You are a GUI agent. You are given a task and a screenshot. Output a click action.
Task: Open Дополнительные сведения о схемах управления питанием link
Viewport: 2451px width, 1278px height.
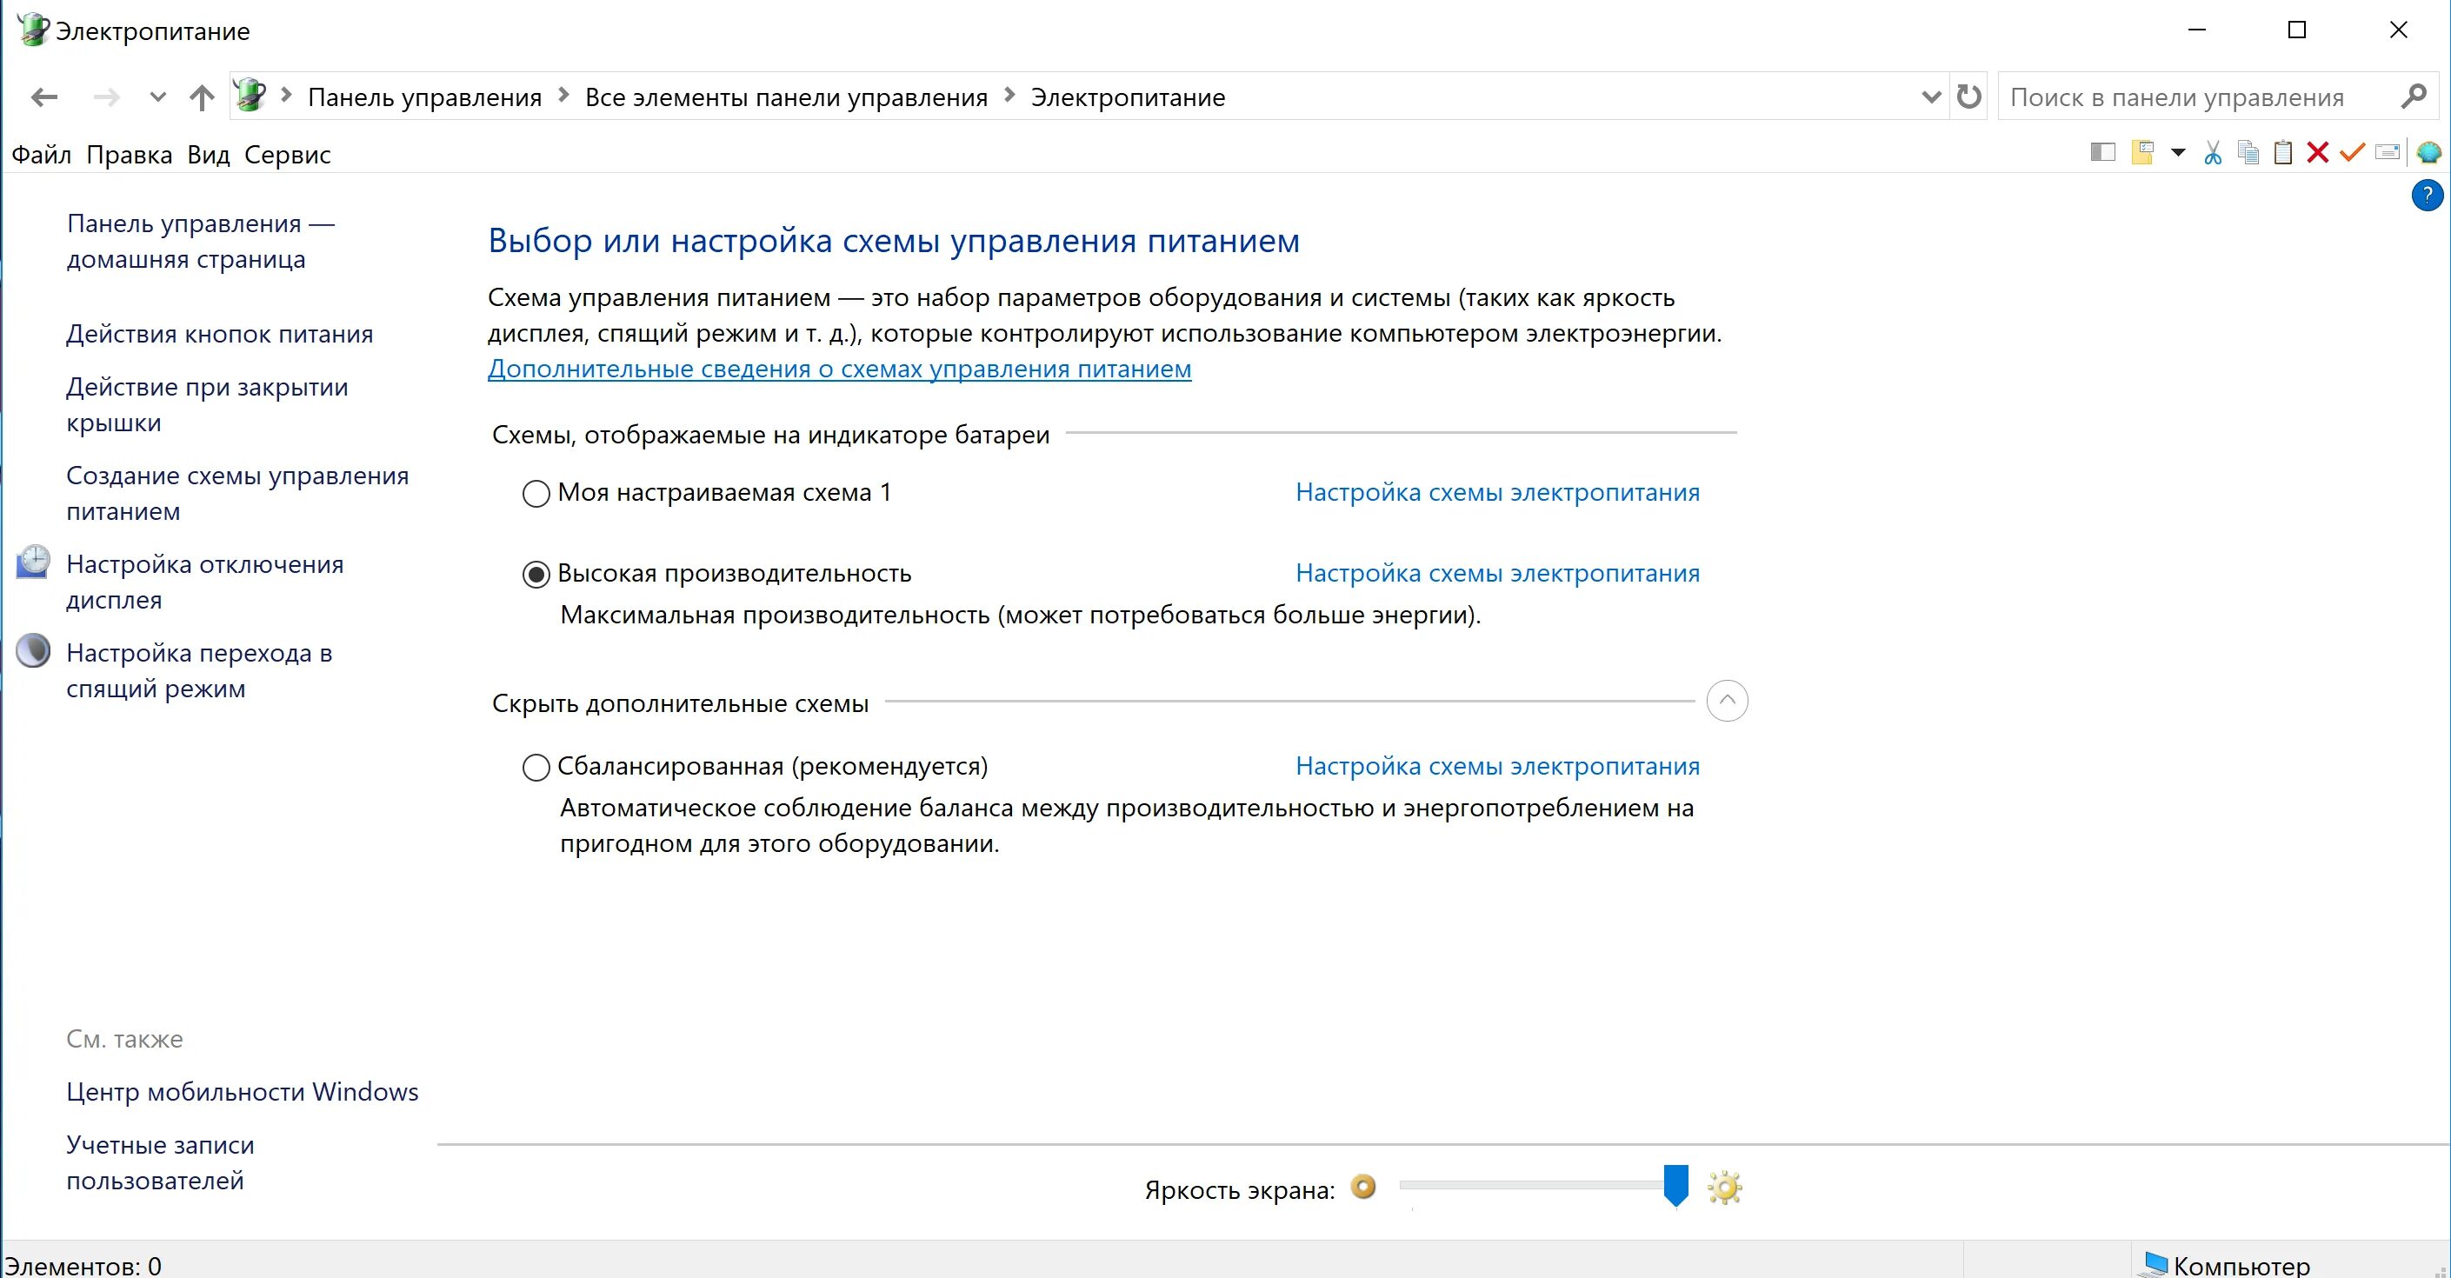[x=838, y=369]
